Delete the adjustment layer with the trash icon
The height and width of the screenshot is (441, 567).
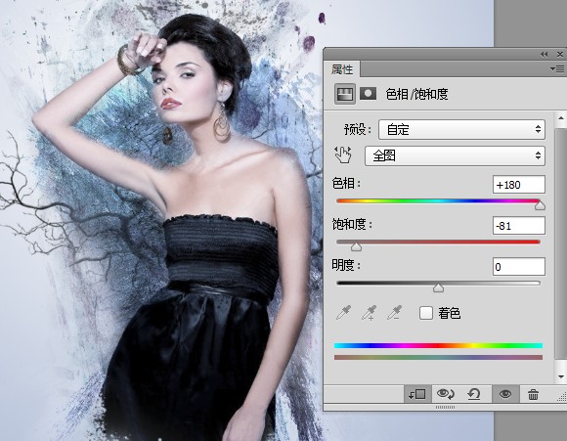[x=533, y=394]
